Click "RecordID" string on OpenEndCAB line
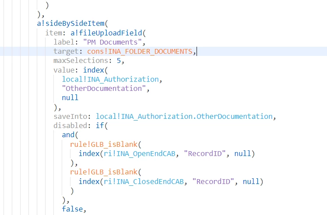The height and width of the screenshot is (215, 327). [205, 153]
